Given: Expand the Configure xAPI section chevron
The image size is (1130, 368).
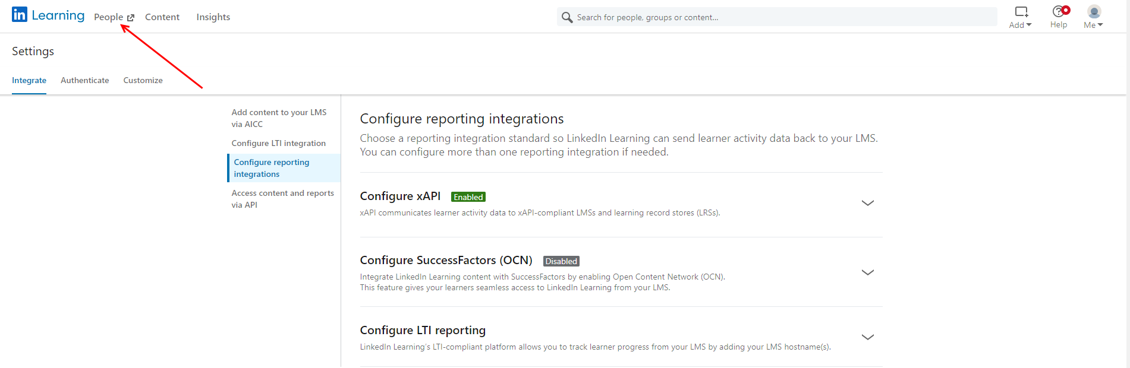Looking at the screenshot, I should [868, 203].
